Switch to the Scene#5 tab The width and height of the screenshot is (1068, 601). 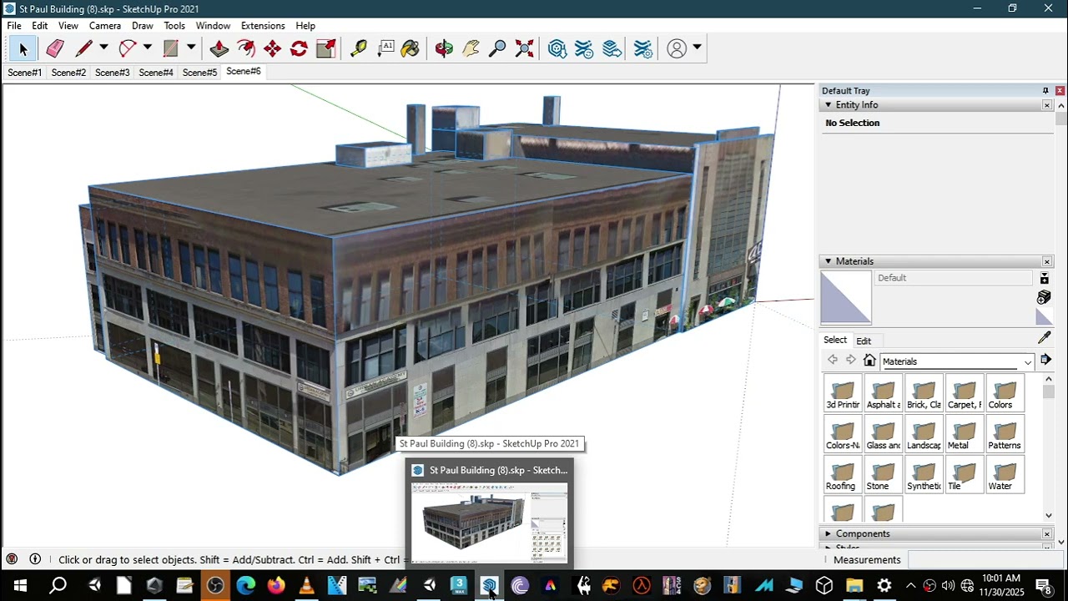(x=200, y=73)
